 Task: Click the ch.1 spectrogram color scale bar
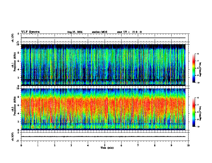194,68
